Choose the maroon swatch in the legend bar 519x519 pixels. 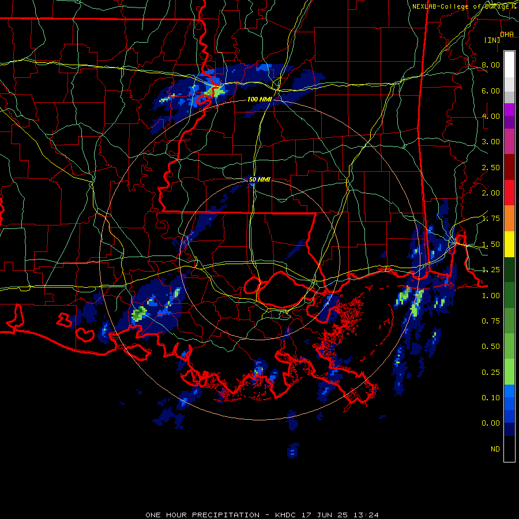[x=509, y=167]
